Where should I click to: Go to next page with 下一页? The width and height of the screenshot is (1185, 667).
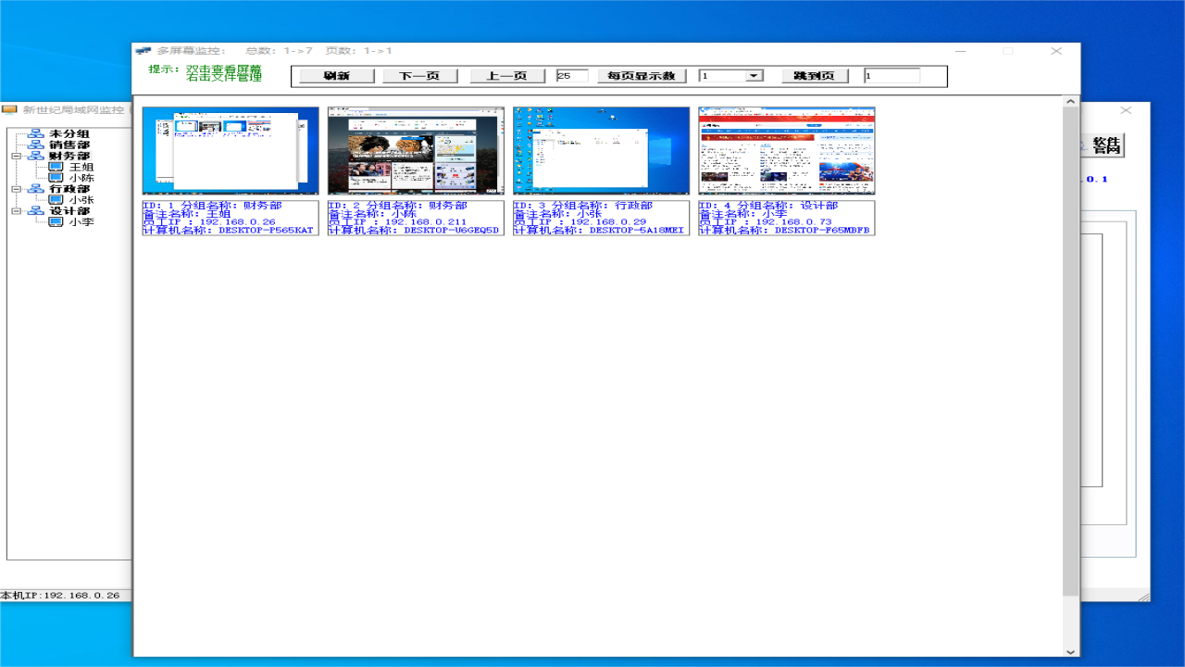(419, 76)
